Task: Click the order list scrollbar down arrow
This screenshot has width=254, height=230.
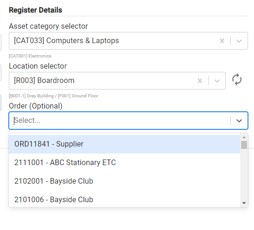Action: coord(244,203)
